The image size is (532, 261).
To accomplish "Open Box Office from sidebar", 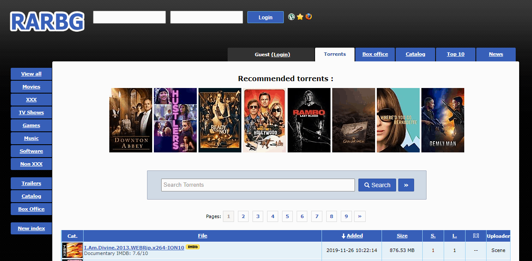I will point(31,209).
